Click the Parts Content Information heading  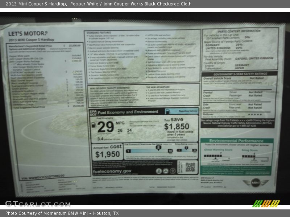click(240, 31)
